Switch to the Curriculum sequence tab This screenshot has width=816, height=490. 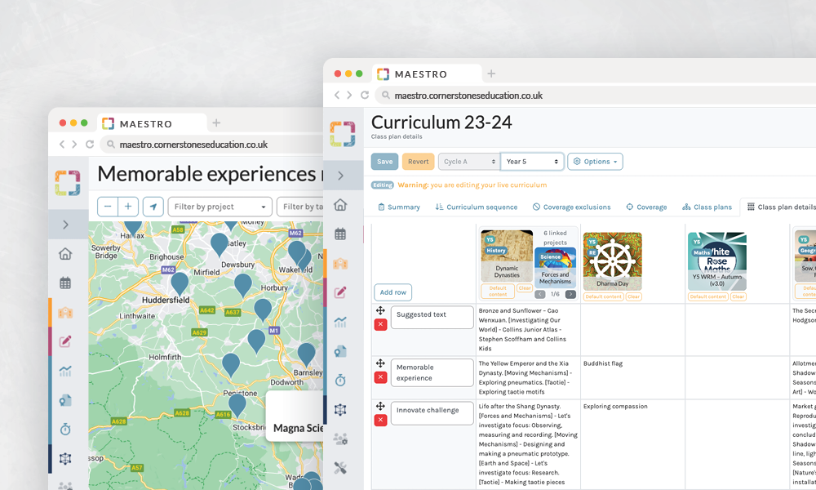[476, 207]
